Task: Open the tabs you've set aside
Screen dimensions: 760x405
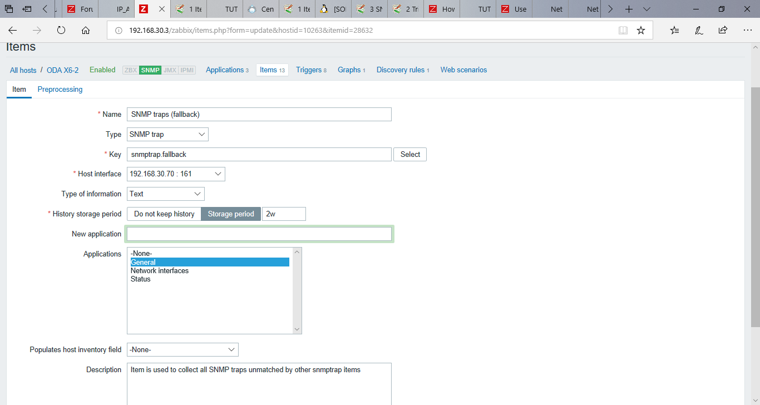Action: [x=9, y=9]
